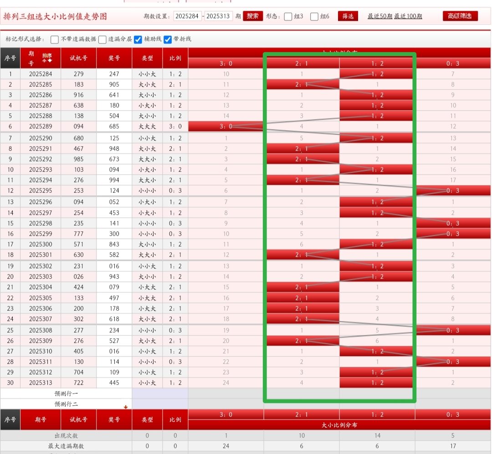The height and width of the screenshot is (454, 492).
Task: Click the highlighted 3:0 cell in row 2025289
Action: point(226,127)
